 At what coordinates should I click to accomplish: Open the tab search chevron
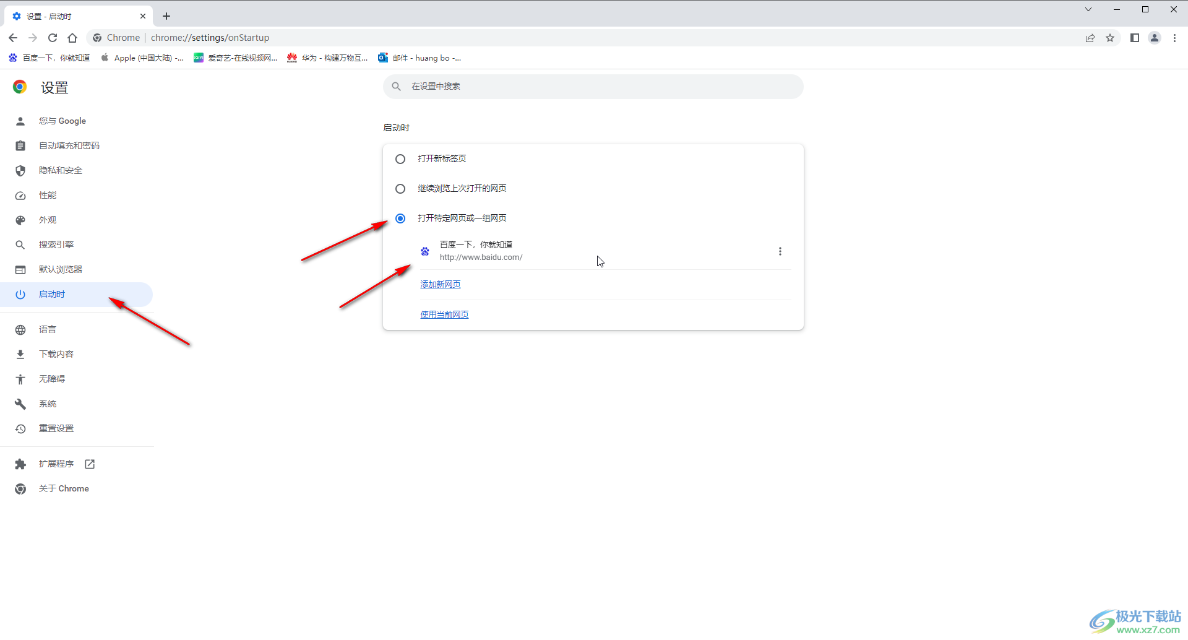coord(1088,9)
